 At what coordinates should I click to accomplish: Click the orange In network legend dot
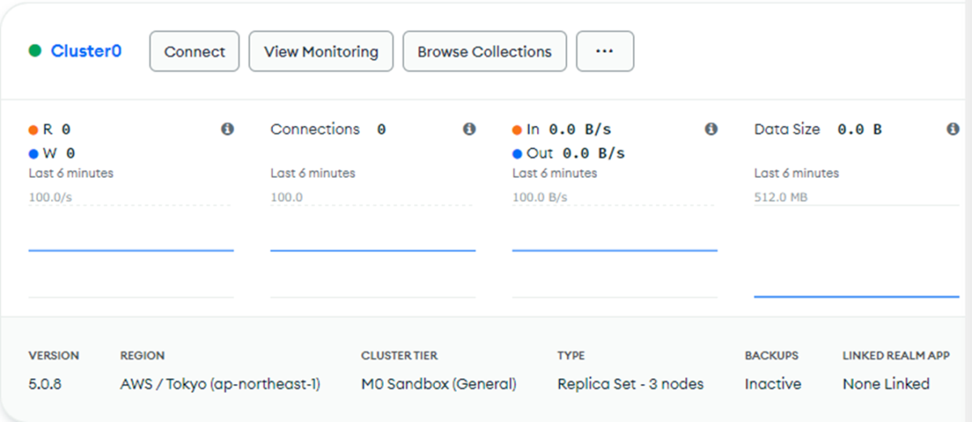pyautogui.click(x=518, y=129)
